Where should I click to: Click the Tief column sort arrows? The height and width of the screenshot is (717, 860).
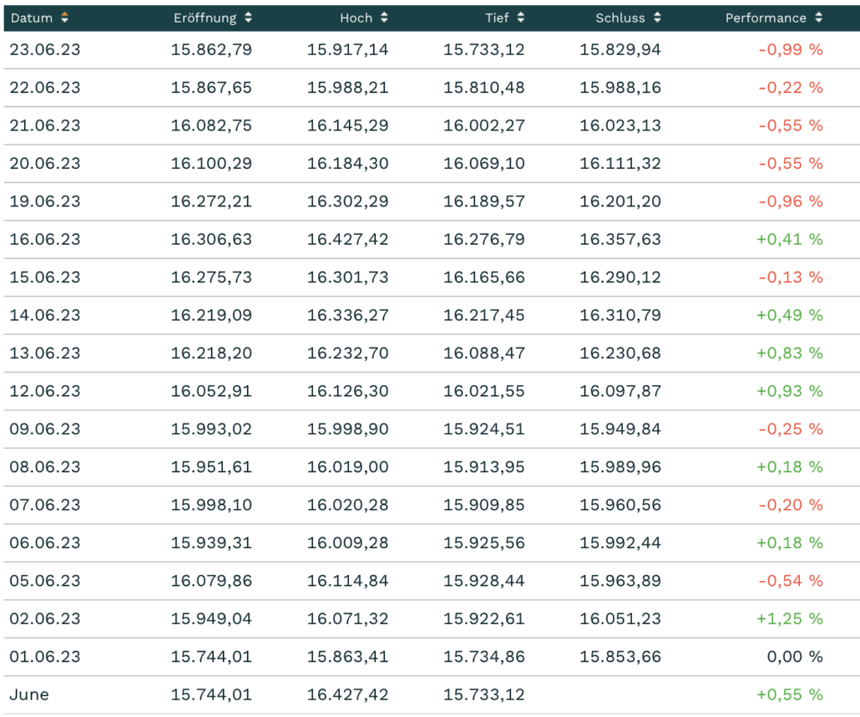coord(520,18)
